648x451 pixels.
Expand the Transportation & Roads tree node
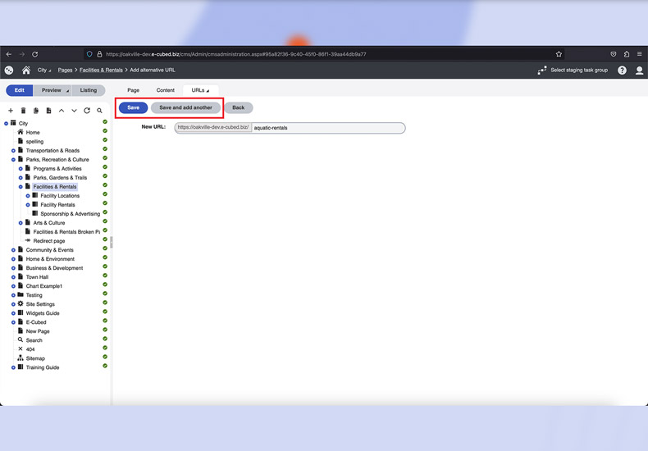click(13, 151)
